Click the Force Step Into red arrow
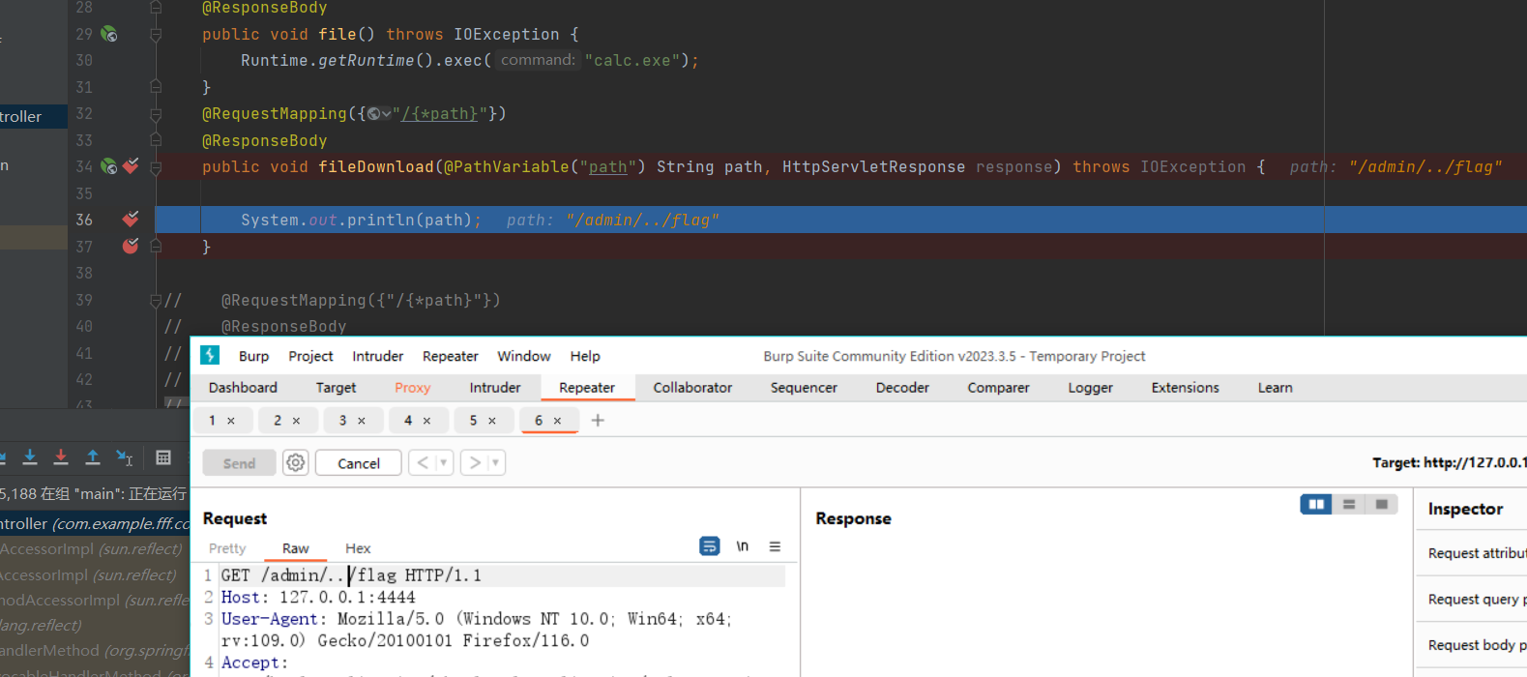 (61, 457)
